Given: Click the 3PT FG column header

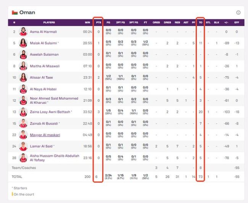Looking at the screenshot, I should tap(134, 23).
